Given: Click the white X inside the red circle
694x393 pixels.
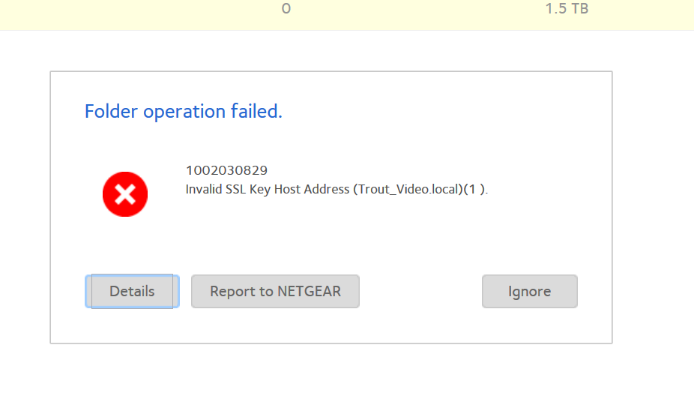Looking at the screenshot, I should point(125,195).
